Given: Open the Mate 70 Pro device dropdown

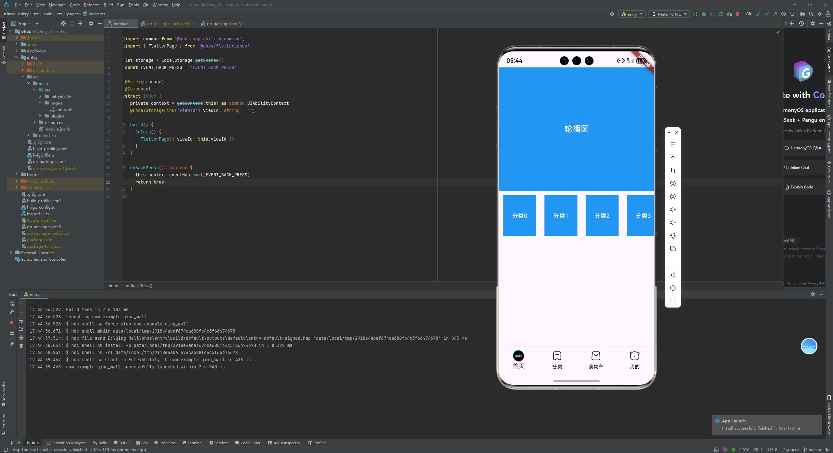Looking at the screenshot, I should (670, 14).
